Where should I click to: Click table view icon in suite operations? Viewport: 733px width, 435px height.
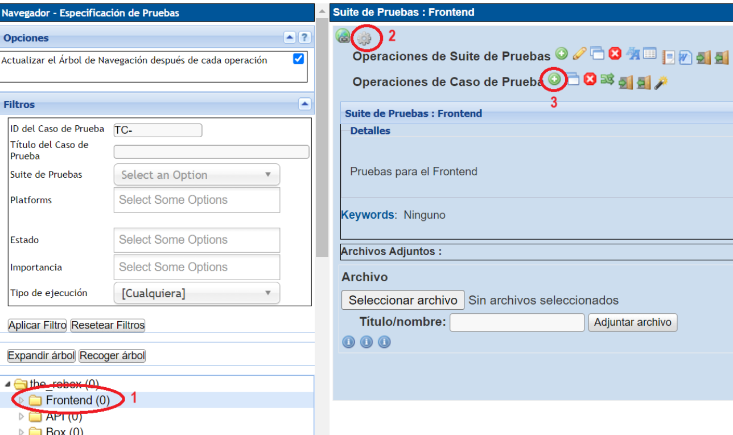(x=650, y=54)
